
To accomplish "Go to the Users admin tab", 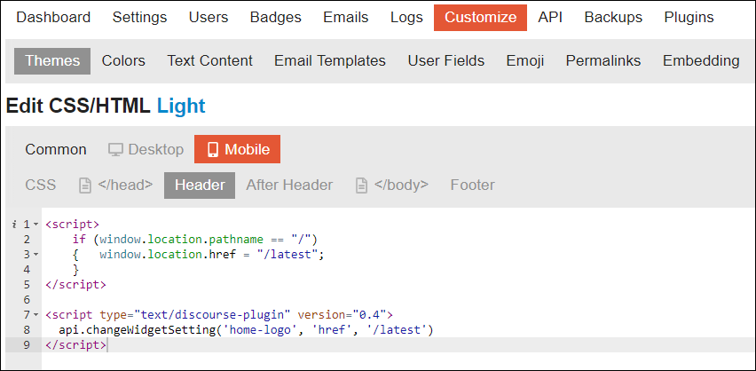I will pyautogui.click(x=209, y=18).
